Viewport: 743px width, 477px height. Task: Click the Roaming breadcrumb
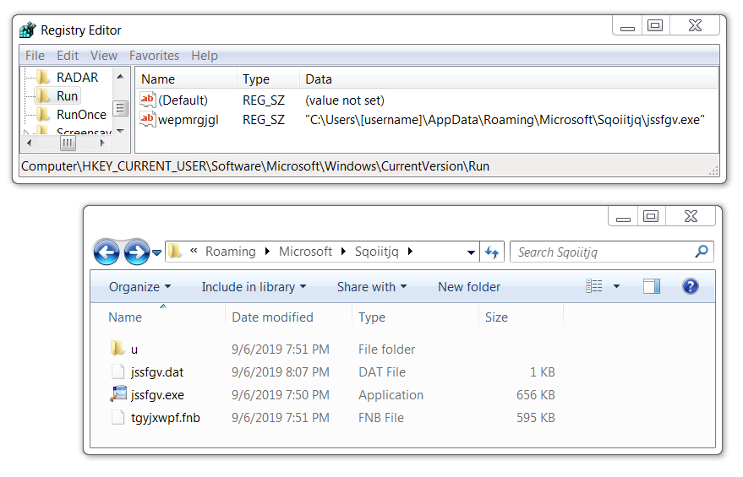click(x=230, y=252)
